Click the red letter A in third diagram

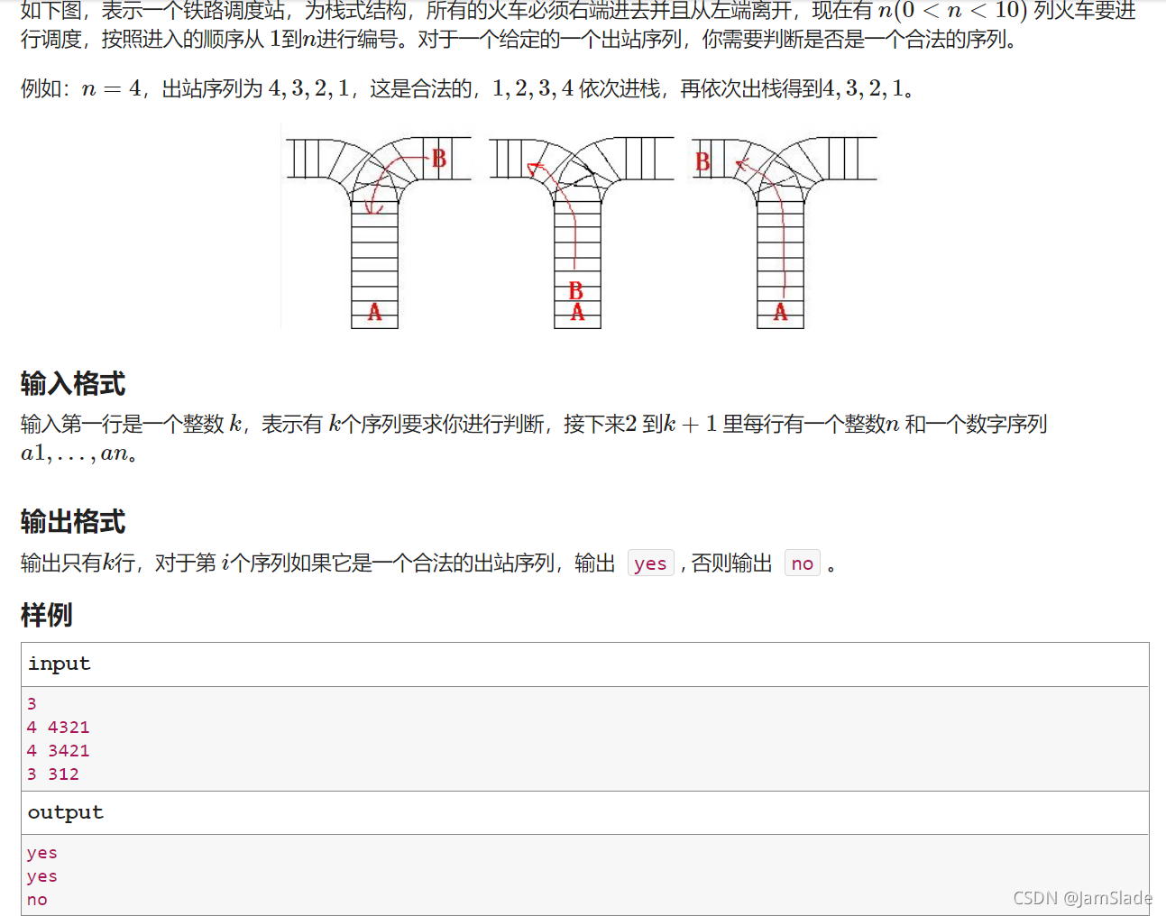point(781,311)
